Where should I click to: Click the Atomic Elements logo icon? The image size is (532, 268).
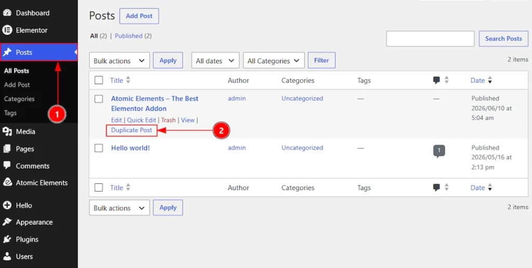coord(7,182)
